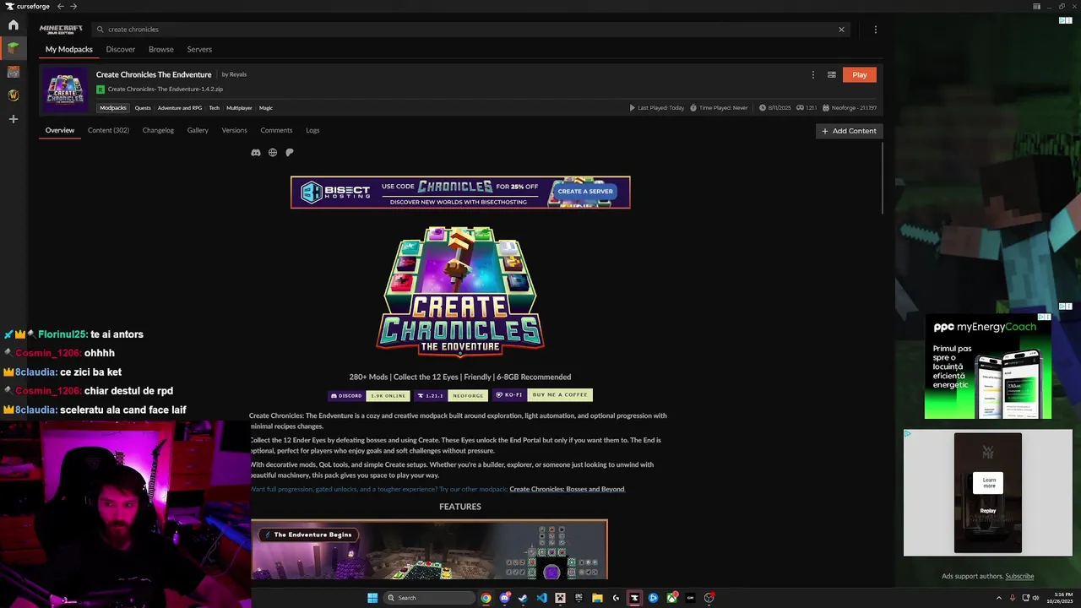Click the Magic category tag
Screen dimensions: 1081x608
point(266,108)
